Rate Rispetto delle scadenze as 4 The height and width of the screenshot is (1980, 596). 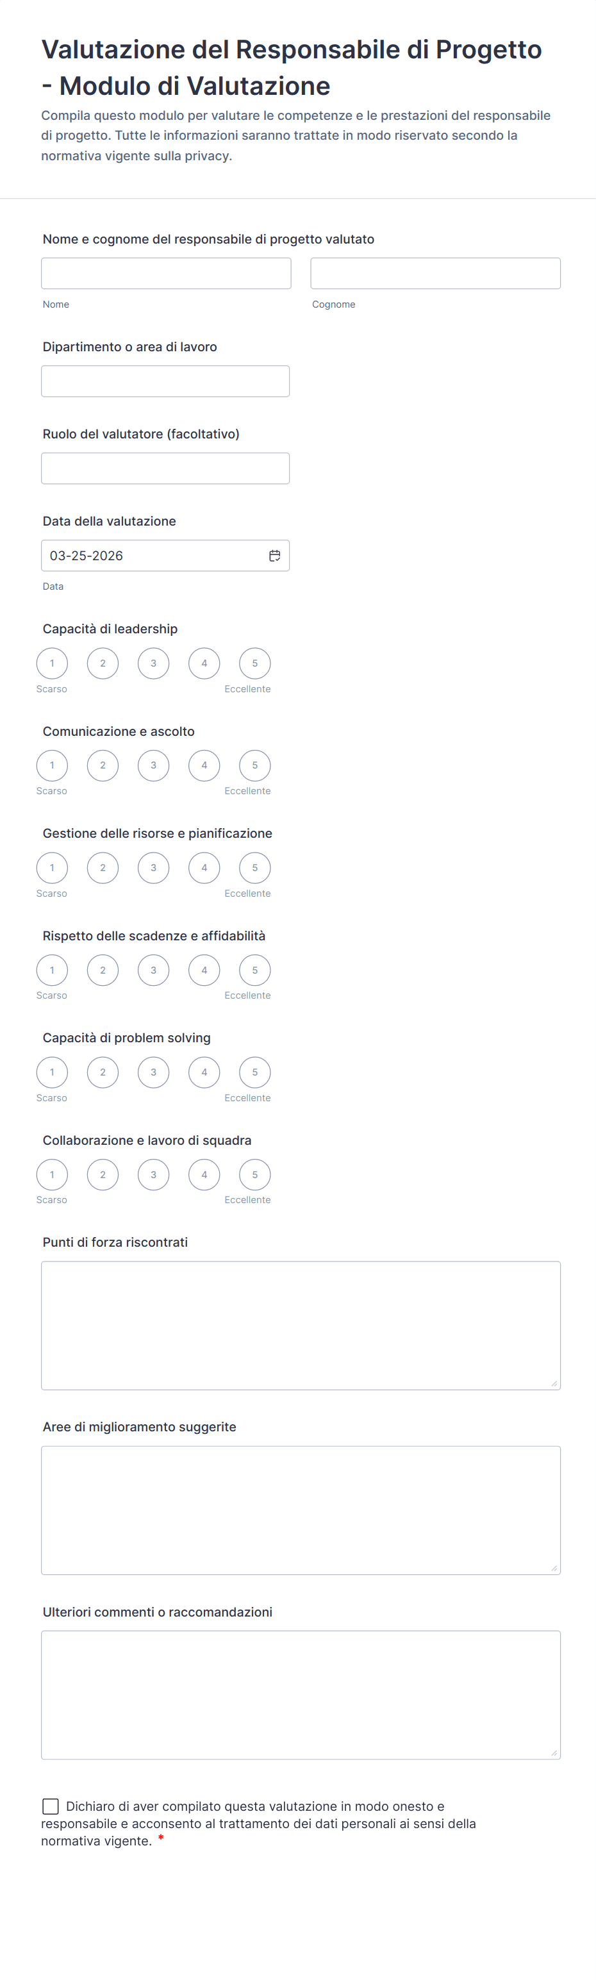pos(204,970)
